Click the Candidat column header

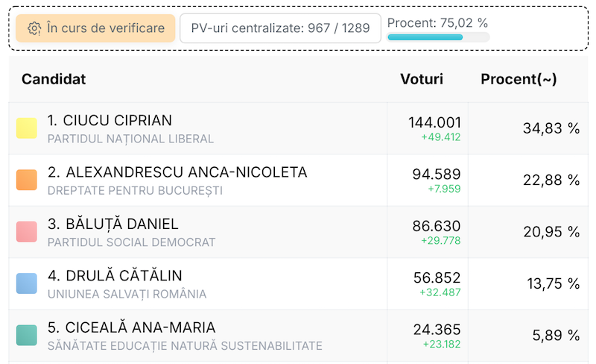pos(54,79)
